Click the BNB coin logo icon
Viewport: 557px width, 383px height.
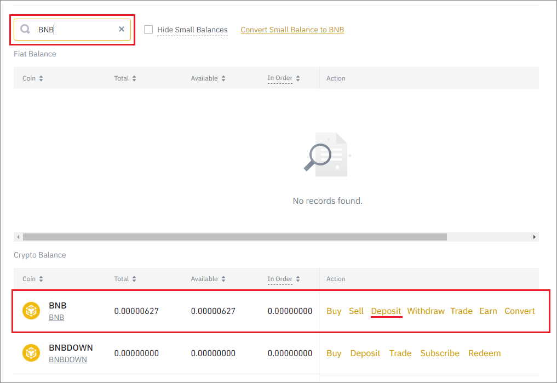[x=31, y=311]
